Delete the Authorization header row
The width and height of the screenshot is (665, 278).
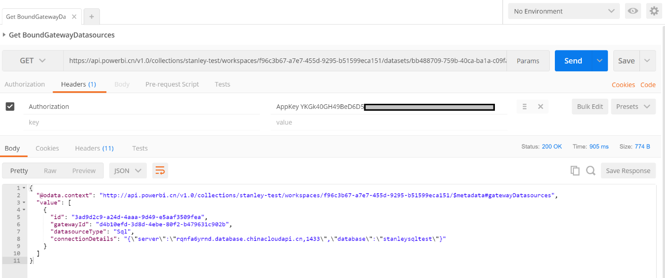click(x=540, y=107)
